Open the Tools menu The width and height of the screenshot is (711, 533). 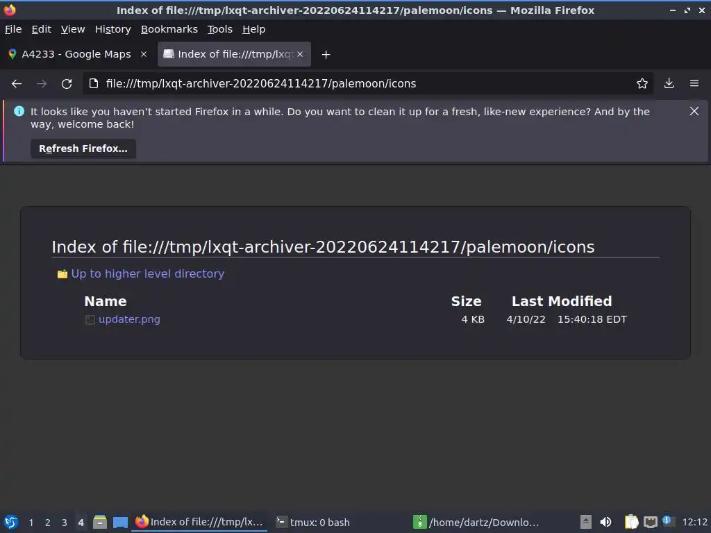[x=220, y=29]
